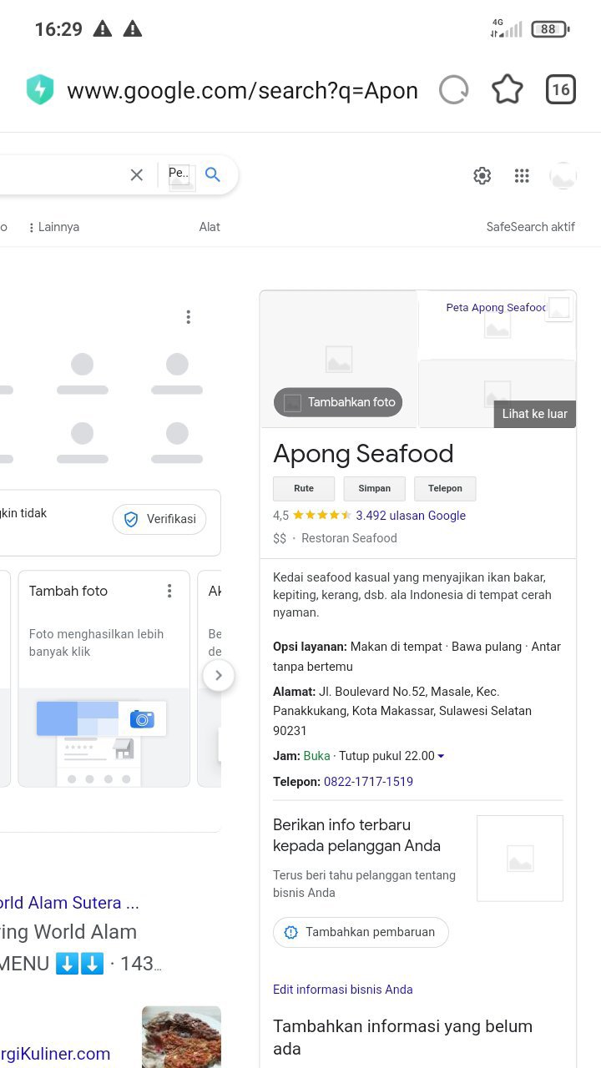
Task: Tap the browser reload icon
Action: 454,90
